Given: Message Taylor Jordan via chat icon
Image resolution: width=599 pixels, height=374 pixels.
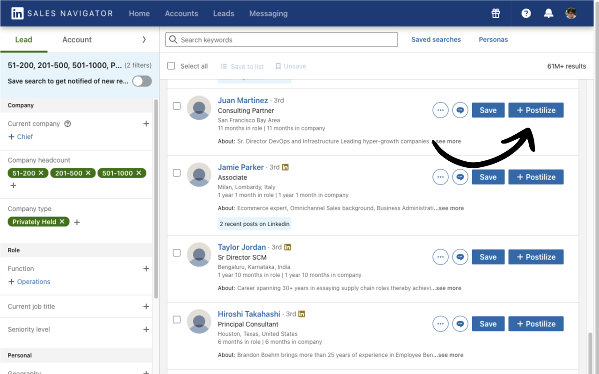Looking at the screenshot, I should point(460,257).
